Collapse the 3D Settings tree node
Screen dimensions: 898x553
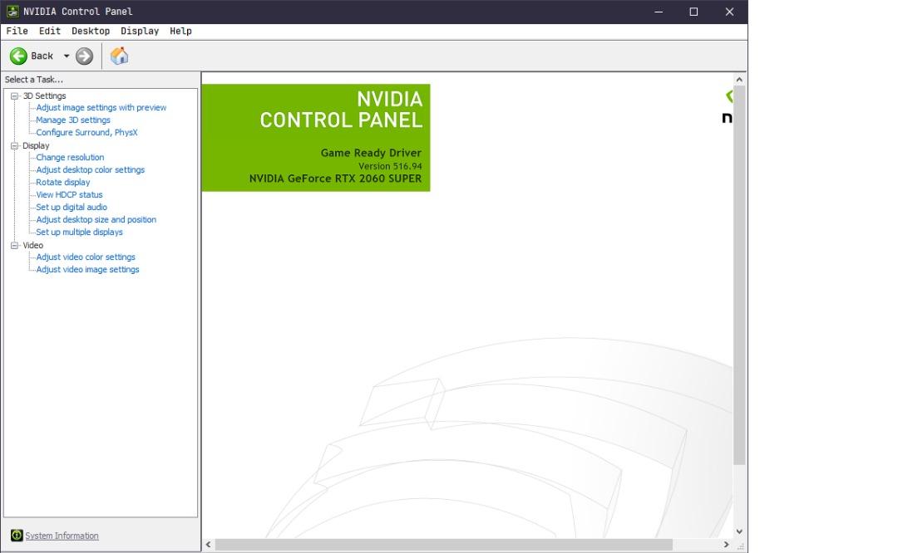tap(14, 96)
